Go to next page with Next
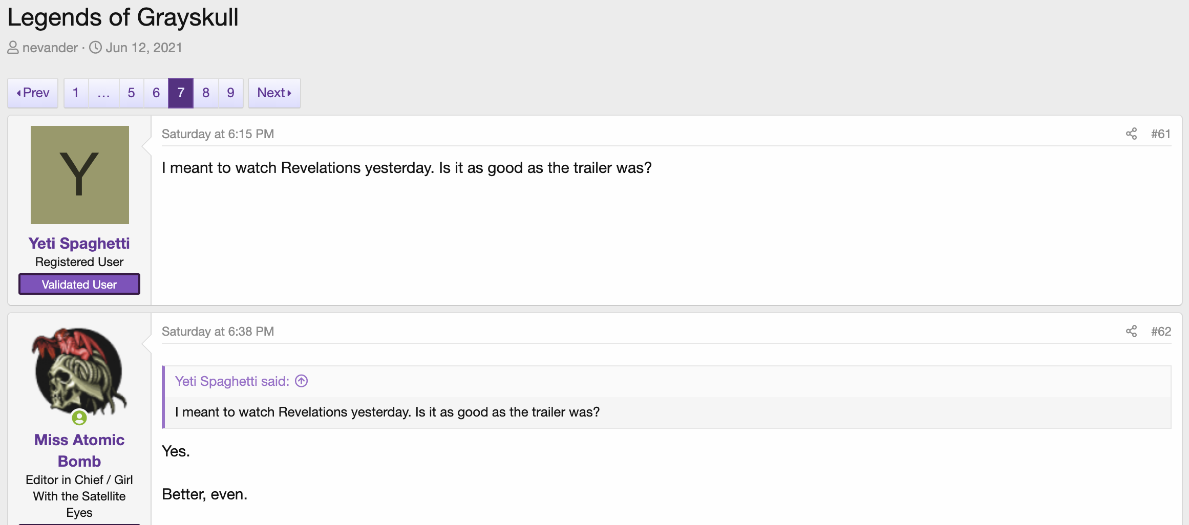This screenshot has height=525, width=1189. pyautogui.click(x=274, y=93)
